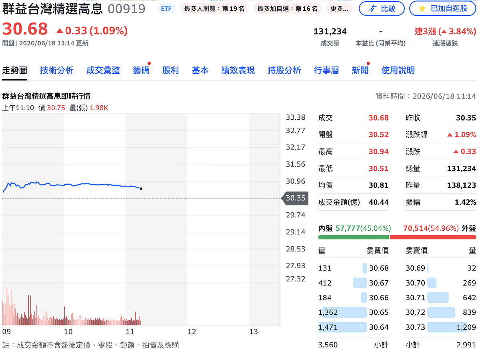This screenshot has width=480, height=352.
Task: Click the 昨量 value 138,123
Action: (462, 185)
